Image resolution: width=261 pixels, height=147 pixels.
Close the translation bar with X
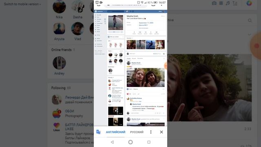[x=161, y=132]
